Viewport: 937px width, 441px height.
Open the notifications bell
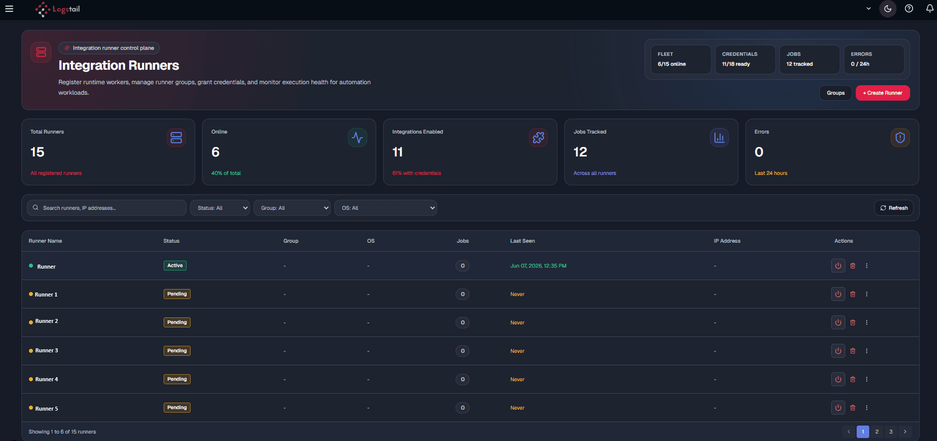(x=930, y=8)
